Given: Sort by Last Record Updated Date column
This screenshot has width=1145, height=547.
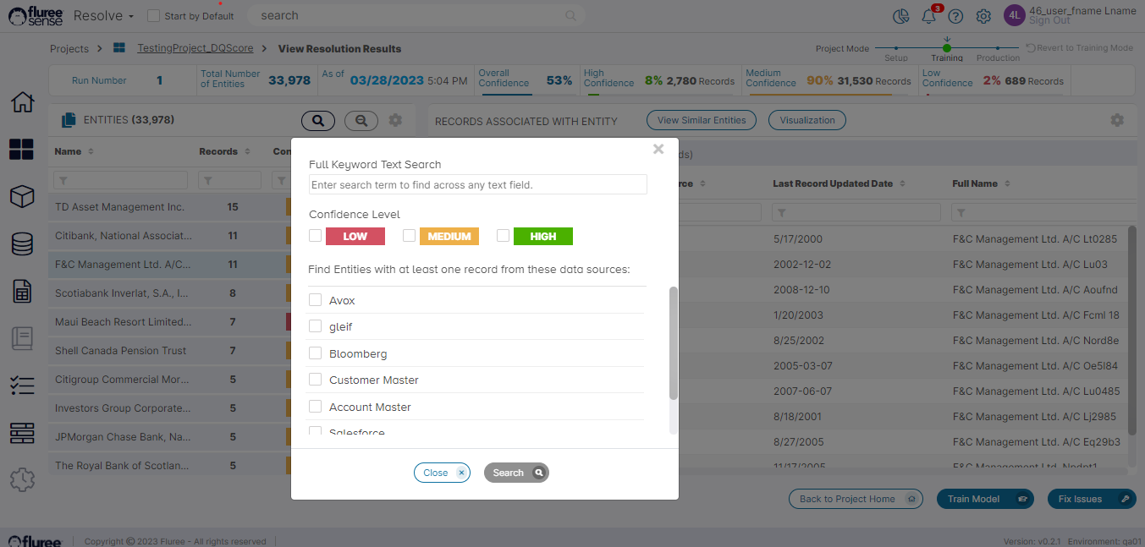Looking at the screenshot, I should point(902,183).
